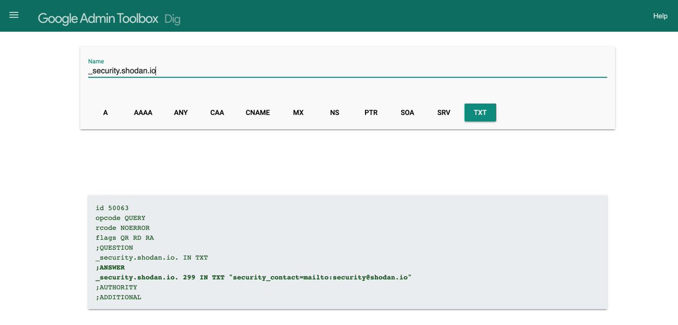Click the ';ADDITIONAL' section header

pos(119,297)
